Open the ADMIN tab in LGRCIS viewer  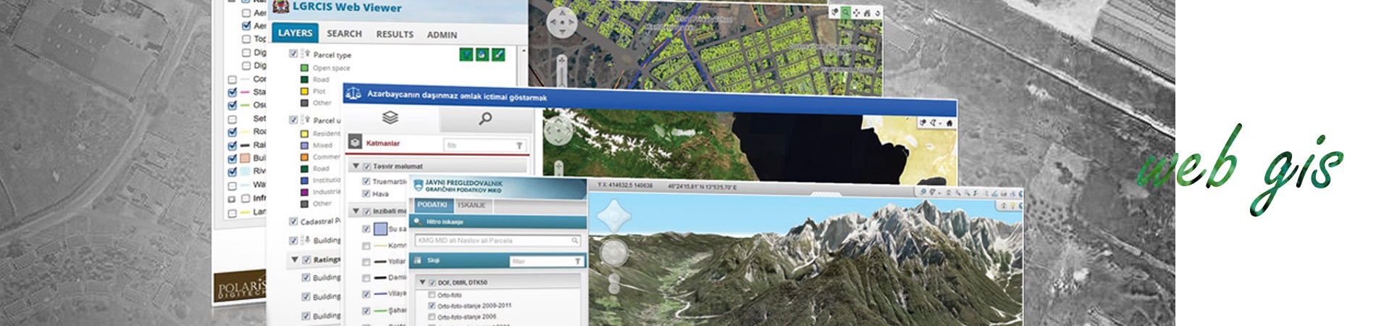coord(442,35)
